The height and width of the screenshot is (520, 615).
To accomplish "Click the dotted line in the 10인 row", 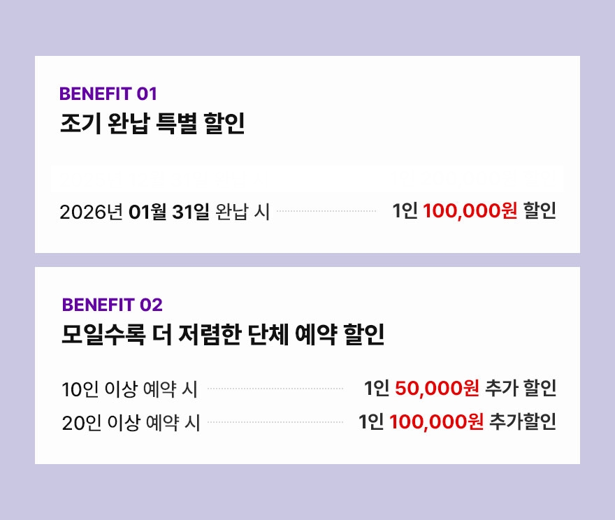I will coord(275,388).
